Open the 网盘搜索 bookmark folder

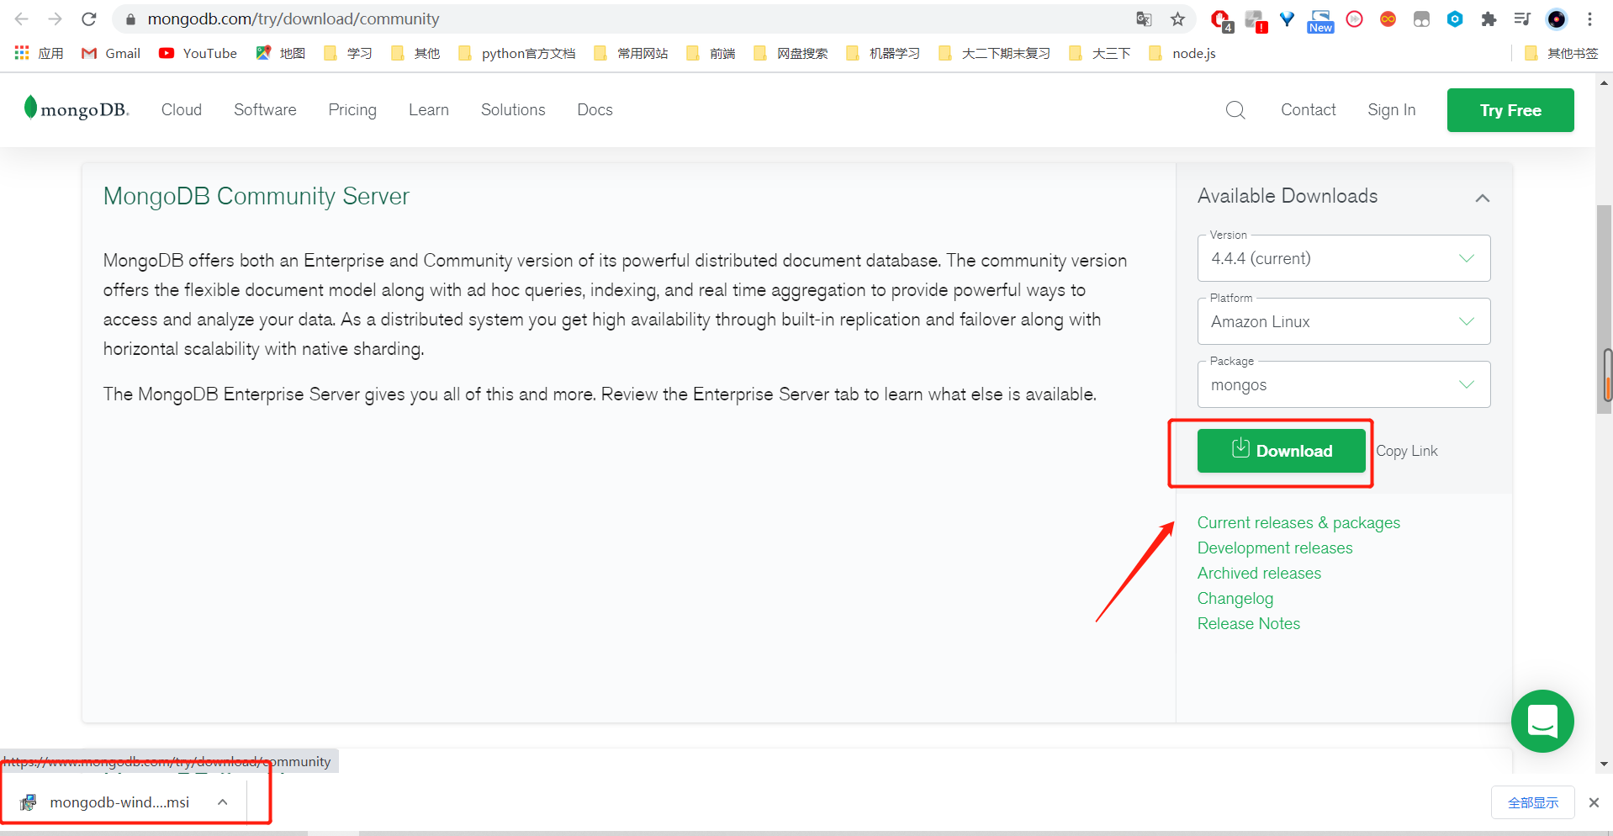(791, 53)
